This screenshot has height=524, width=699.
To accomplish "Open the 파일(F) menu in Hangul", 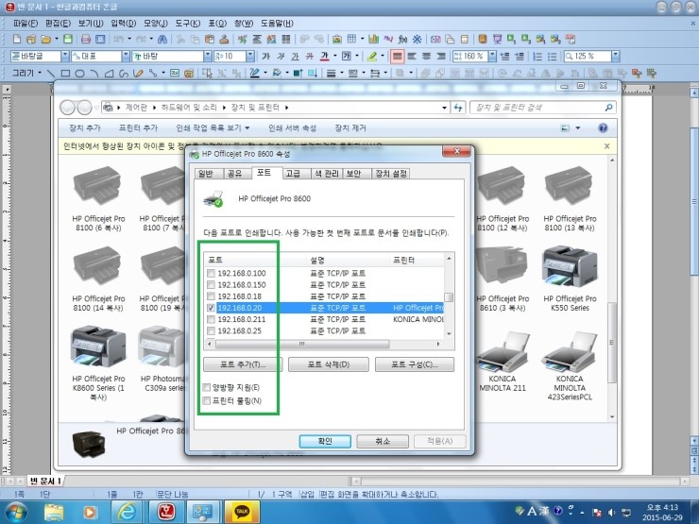I will point(26,23).
